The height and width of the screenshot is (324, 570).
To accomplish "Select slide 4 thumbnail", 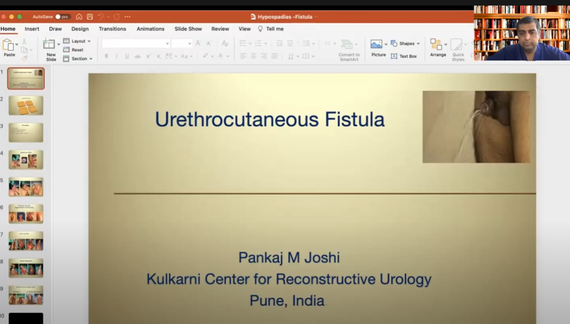I will coord(26,160).
